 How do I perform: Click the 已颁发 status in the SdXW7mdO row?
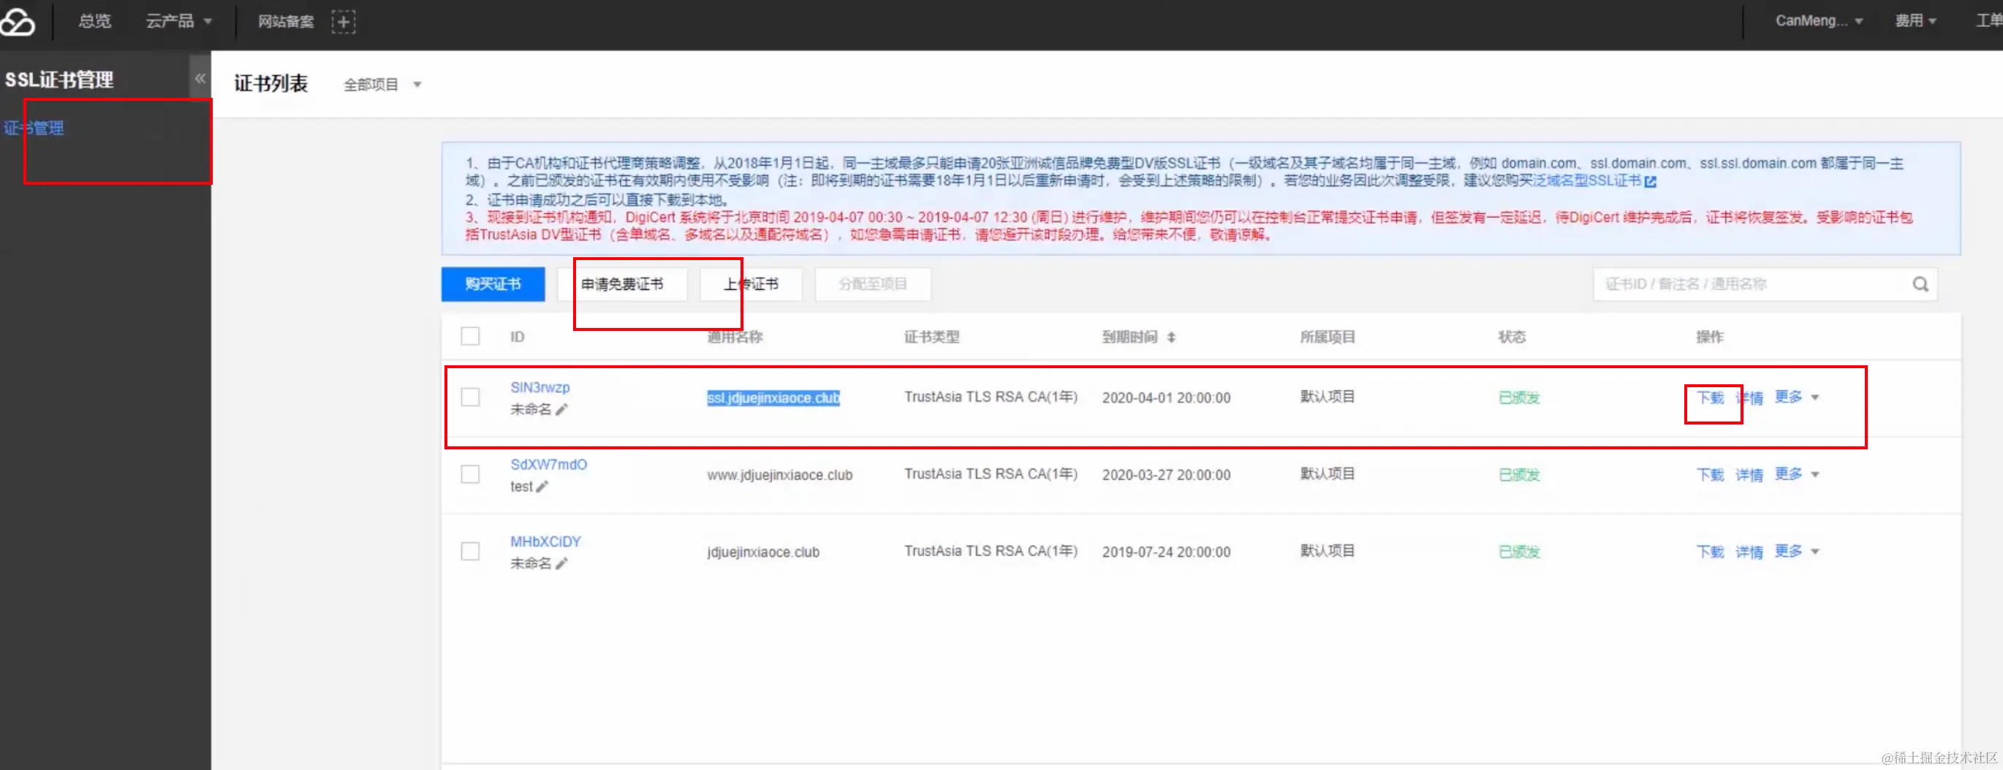click(1518, 475)
